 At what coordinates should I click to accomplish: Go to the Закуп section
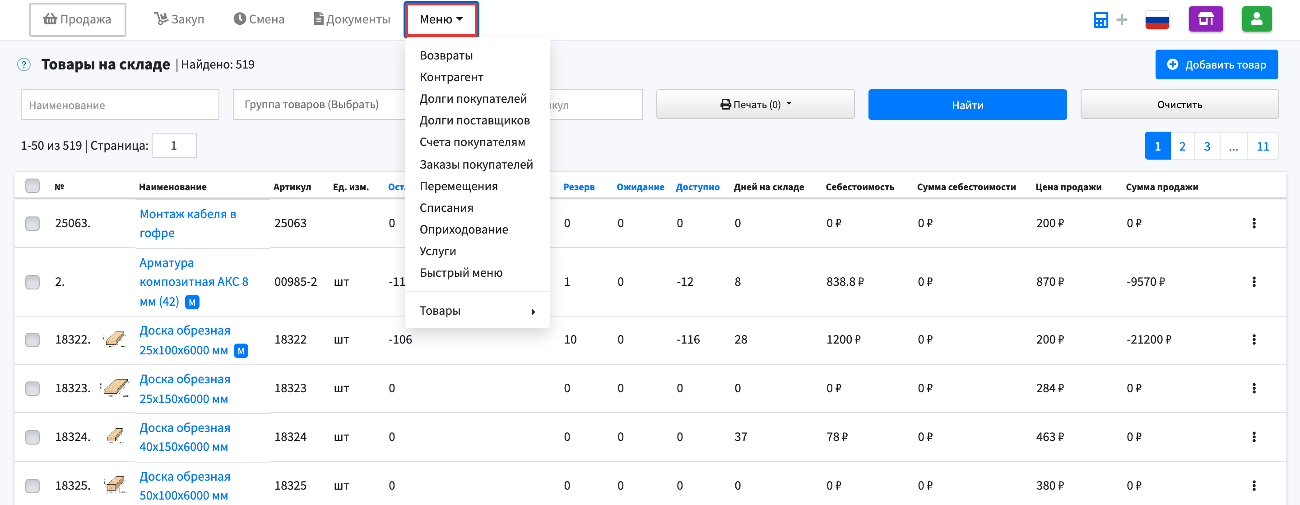[x=179, y=19]
